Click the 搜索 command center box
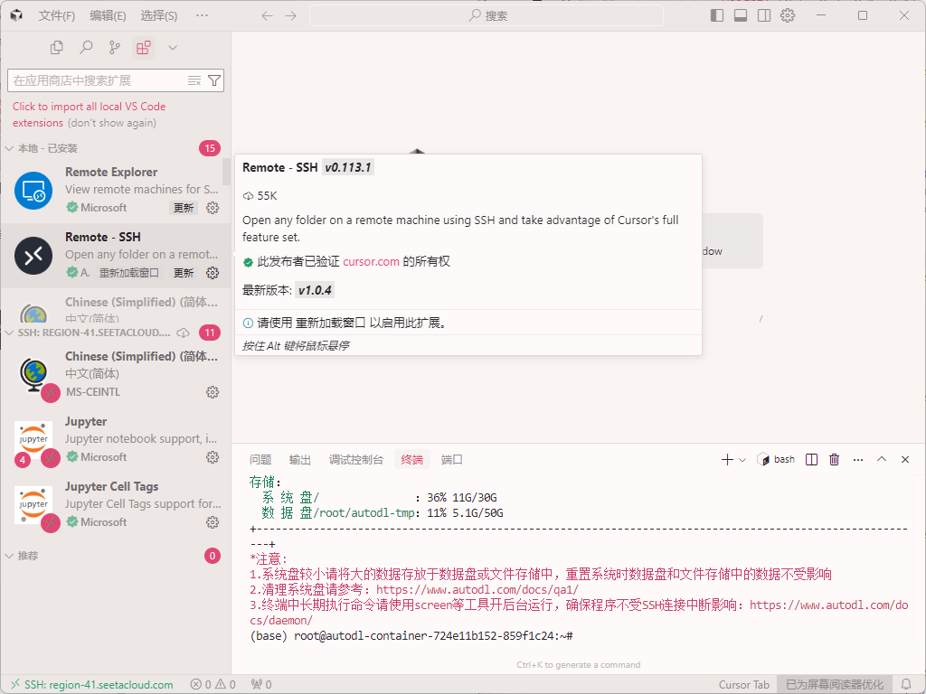This screenshot has width=926, height=694. point(487,16)
